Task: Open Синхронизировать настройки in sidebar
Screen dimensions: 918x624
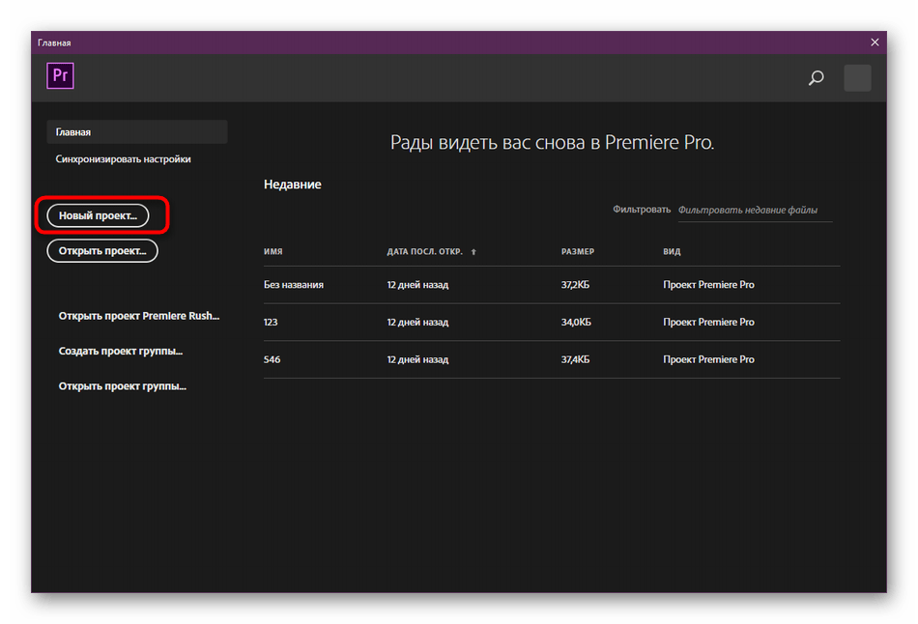Action: pos(124,159)
